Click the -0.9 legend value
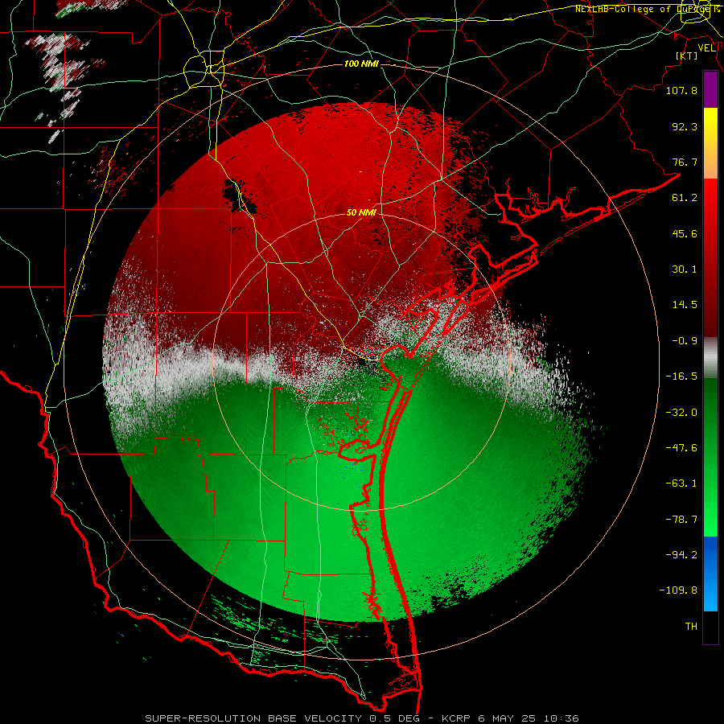724x724 pixels. [685, 341]
